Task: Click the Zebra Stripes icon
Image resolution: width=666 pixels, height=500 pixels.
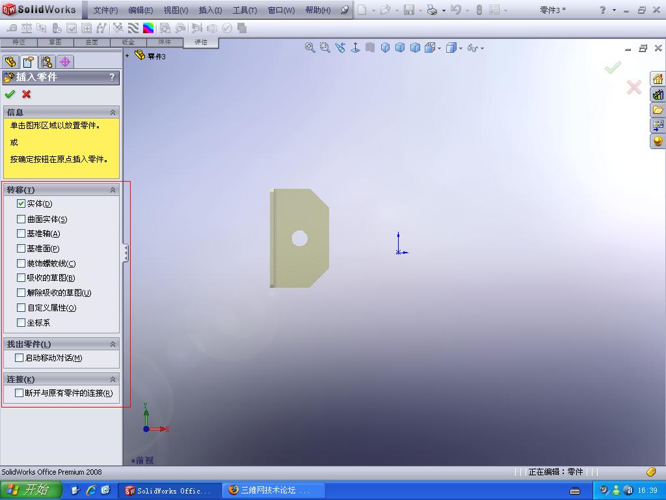Action: pyautogui.click(x=133, y=29)
